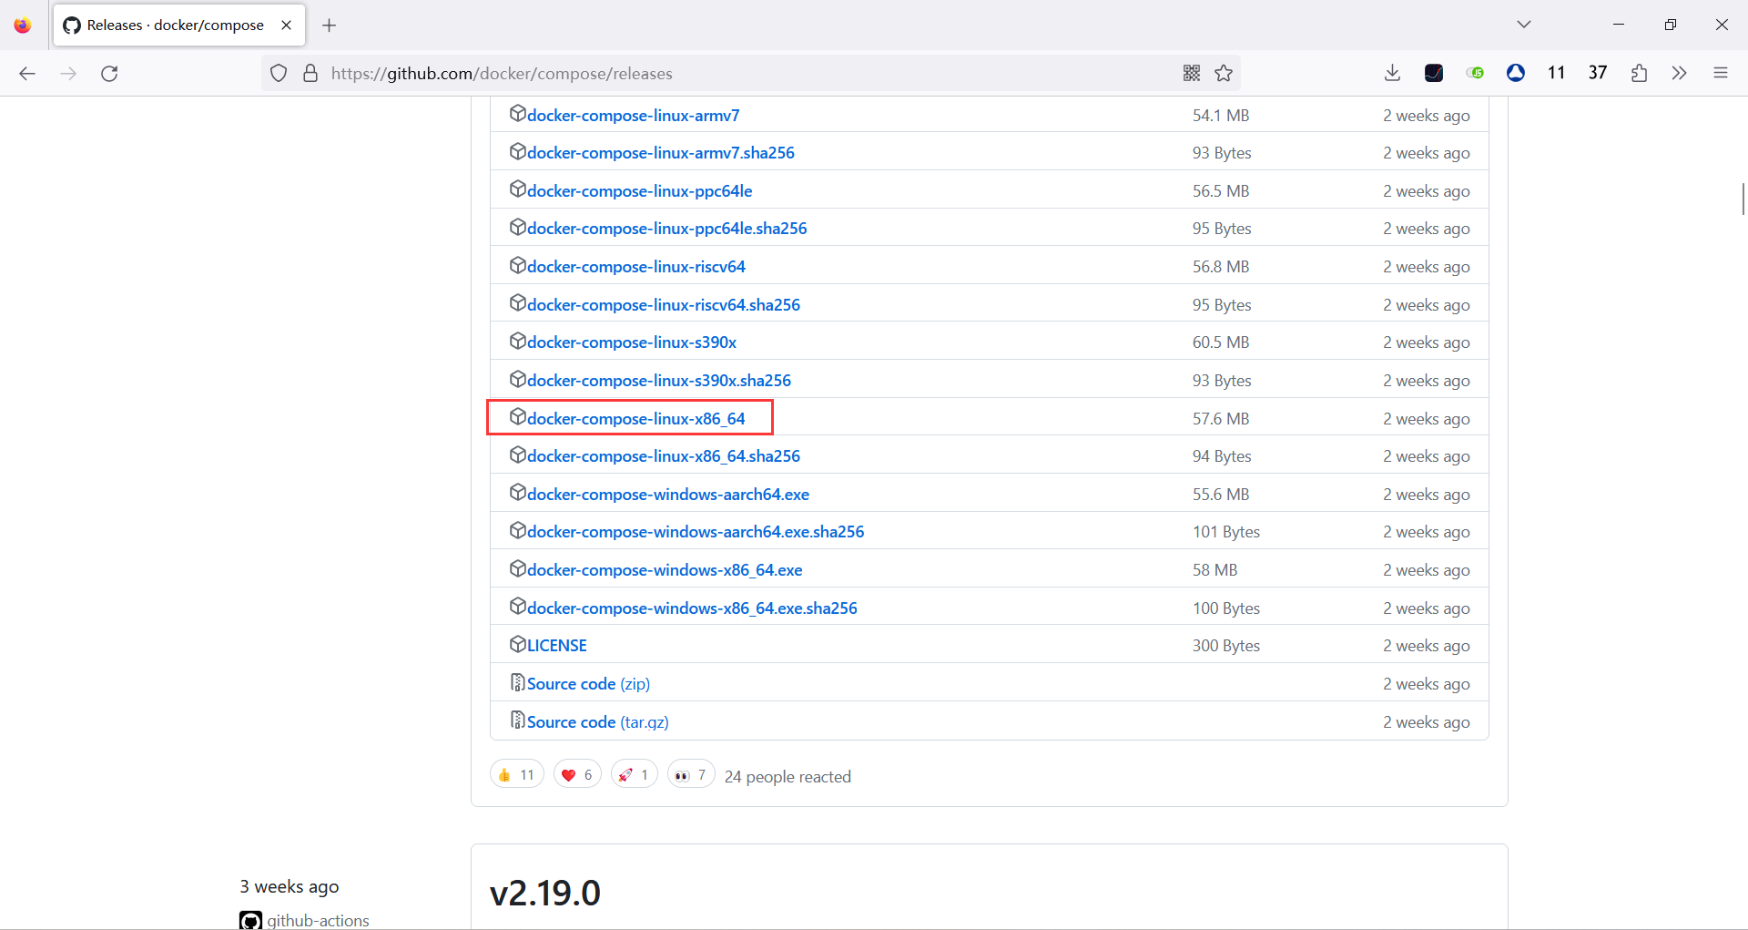Open the github-actions author profile
The image size is (1748, 930).
pos(319,920)
